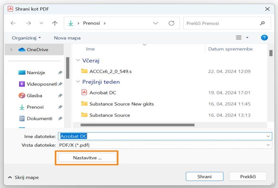Viewport: 278px width, 188px height.
Task: Click the Up one level arrow
Action: [x=55, y=23]
